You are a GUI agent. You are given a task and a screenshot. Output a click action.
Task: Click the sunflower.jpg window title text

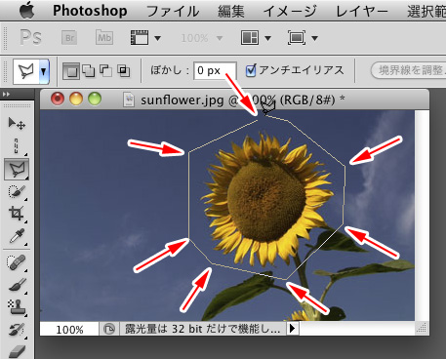tap(243, 100)
